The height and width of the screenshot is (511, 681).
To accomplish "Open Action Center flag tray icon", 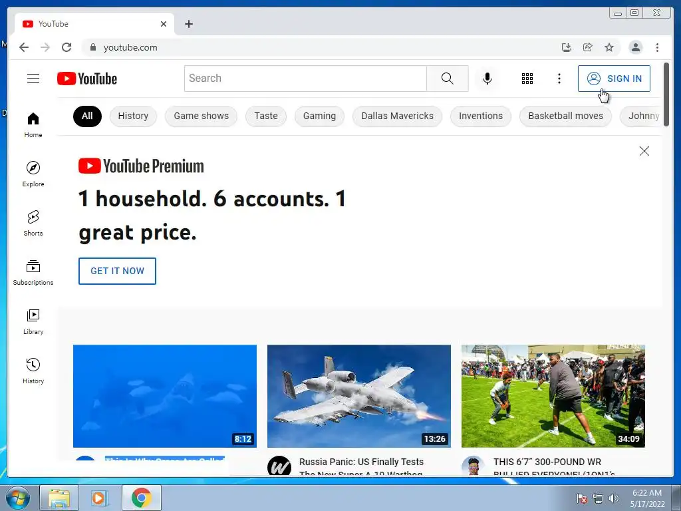I will click(581, 498).
